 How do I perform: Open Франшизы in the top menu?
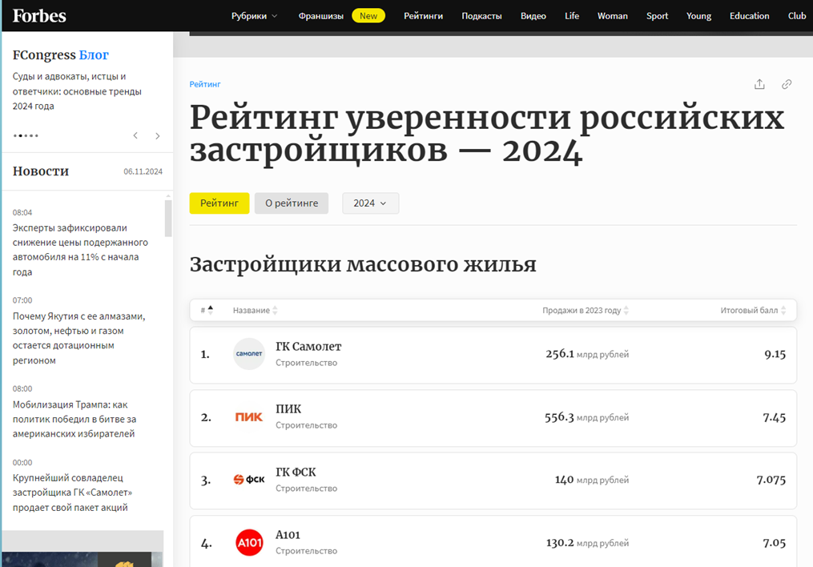click(x=321, y=16)
